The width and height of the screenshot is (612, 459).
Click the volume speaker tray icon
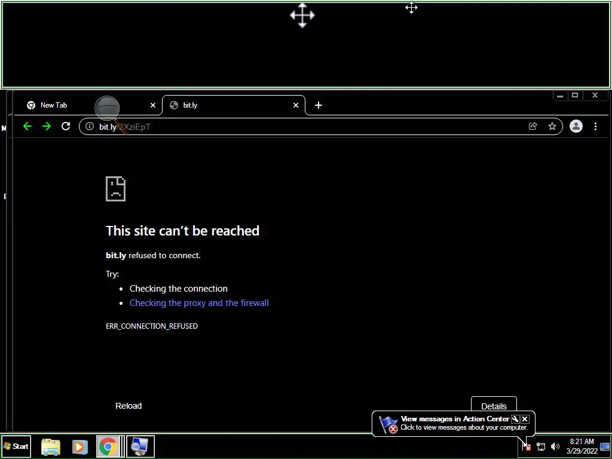click(x=555, y=446)
